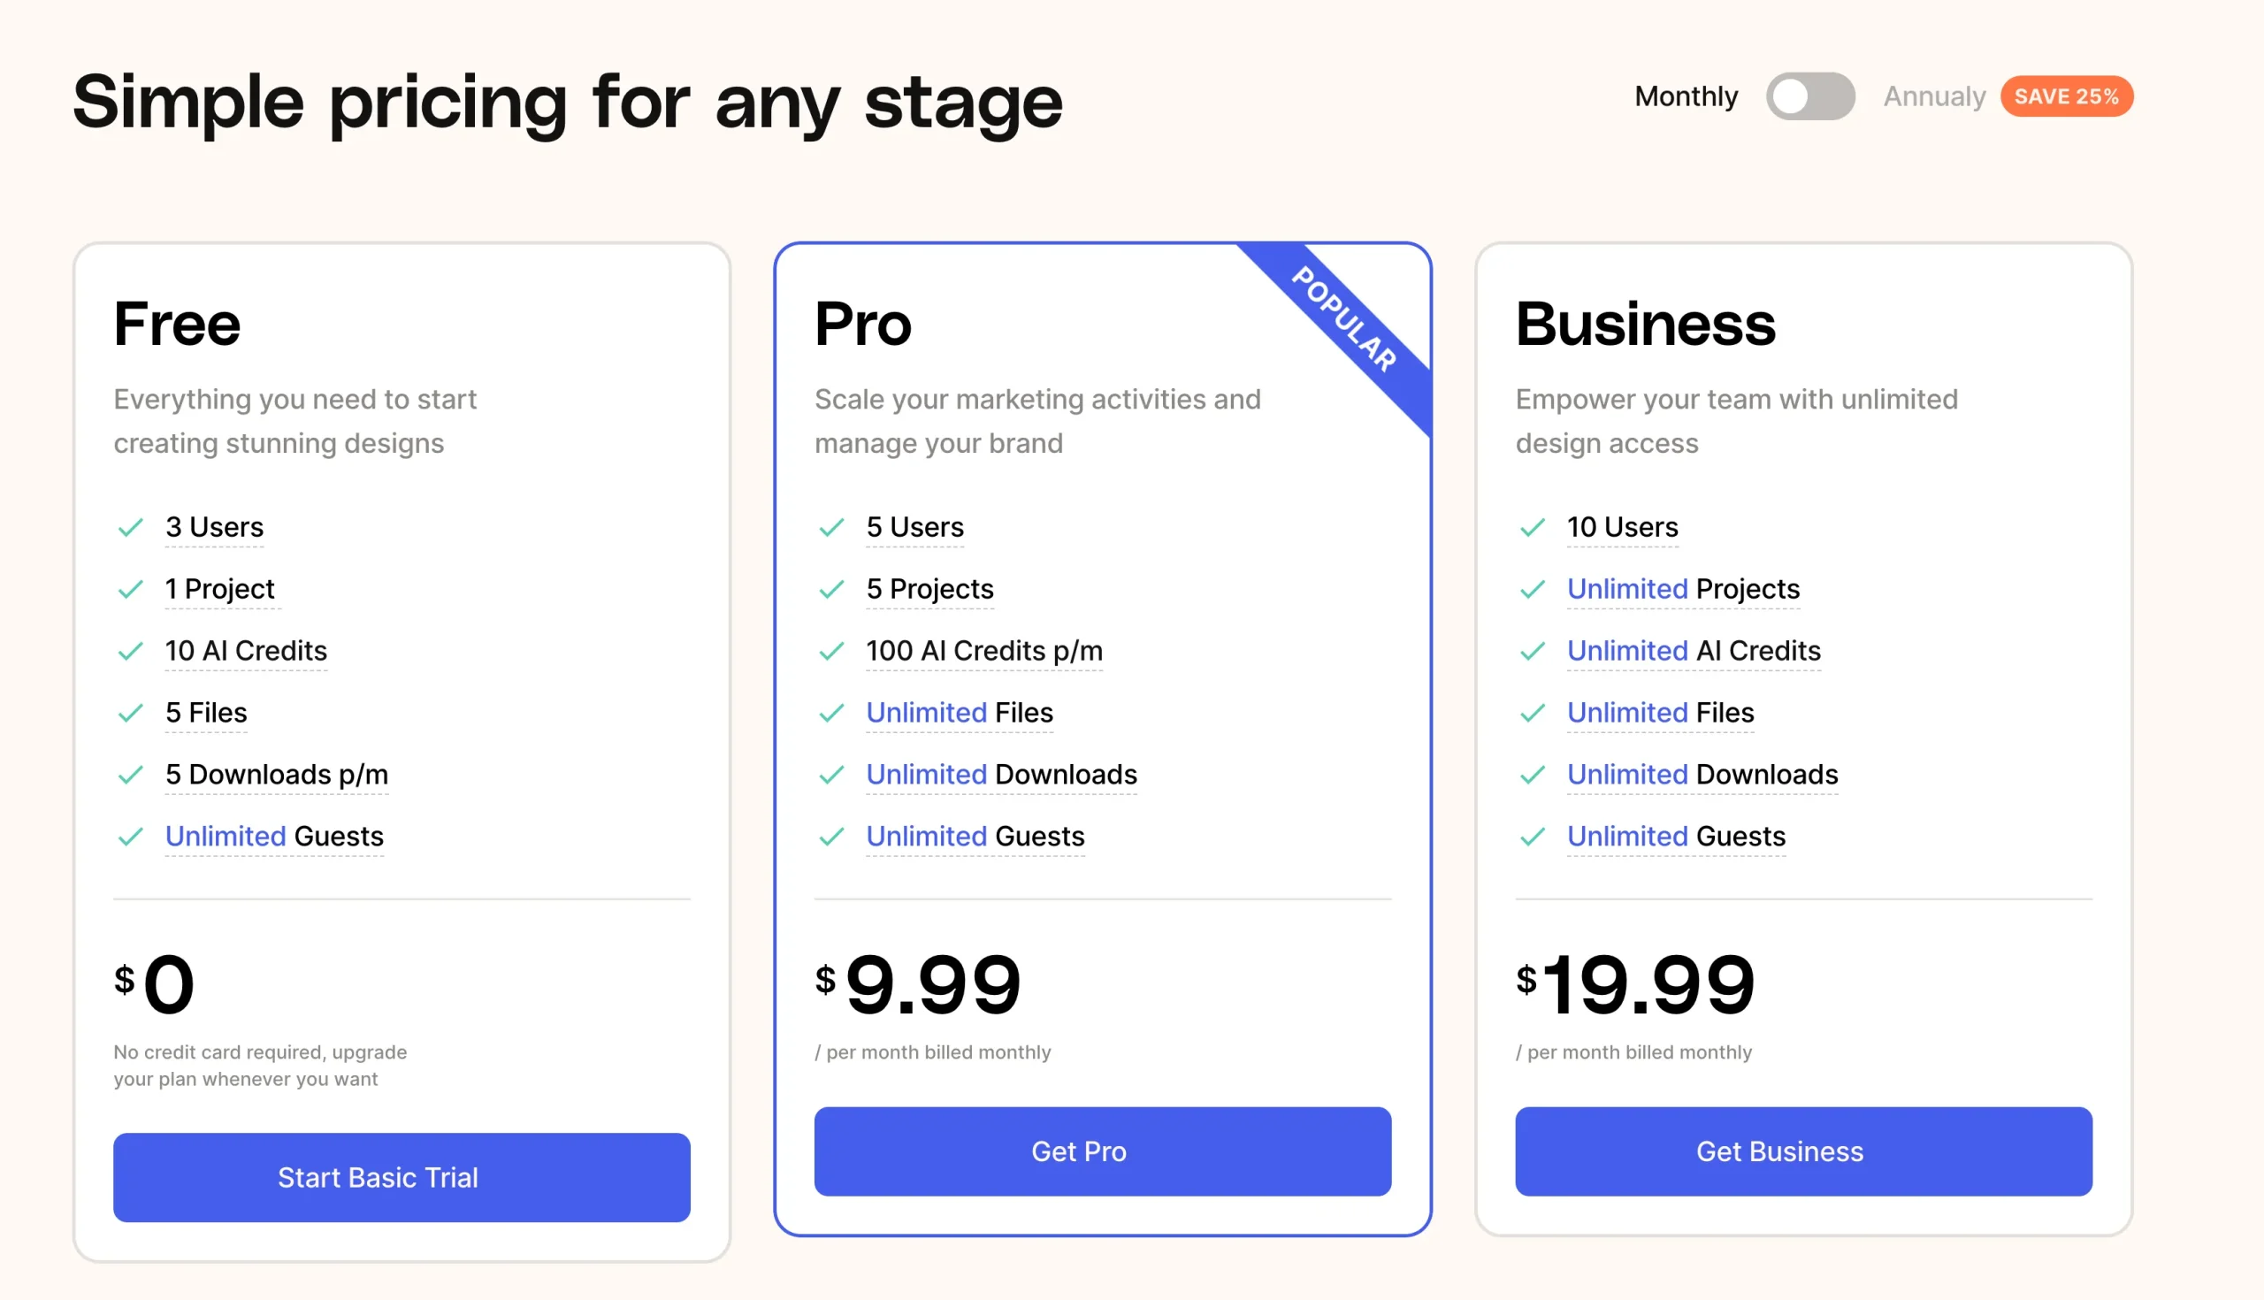
Task: Click the checkmark next to 100 AI Credits p/m
Action: [x=833, y=651]
